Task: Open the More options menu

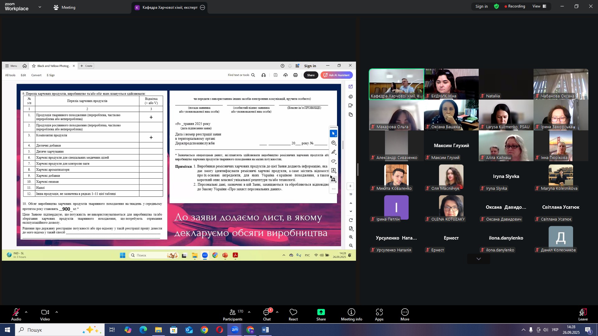Action: tap(405, 315)
